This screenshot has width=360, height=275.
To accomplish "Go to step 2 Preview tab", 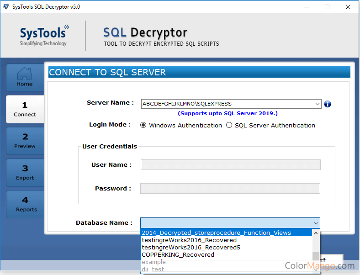I will [x=25, y=141].
